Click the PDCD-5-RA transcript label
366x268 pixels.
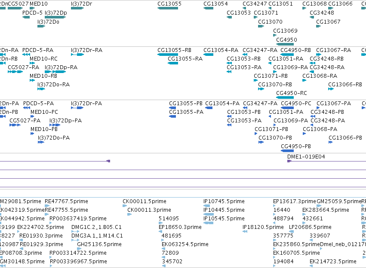(x=38, y=50)
